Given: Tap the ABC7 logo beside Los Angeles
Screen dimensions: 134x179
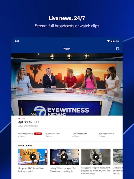Looking at the screenshot, I should pyautogui.click(x=20, y=122).
